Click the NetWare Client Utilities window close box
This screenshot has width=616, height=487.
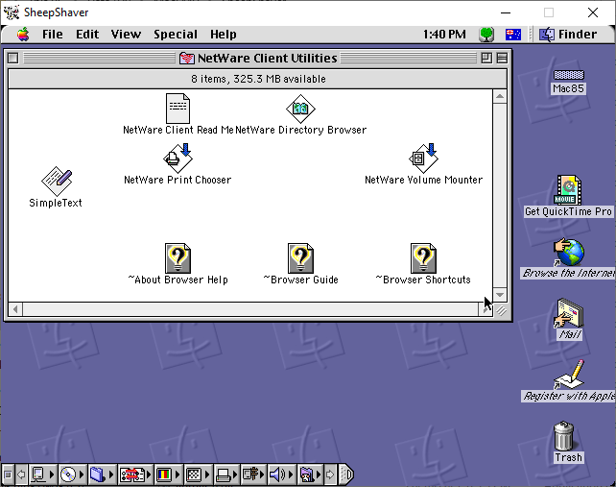click(13, 59)
